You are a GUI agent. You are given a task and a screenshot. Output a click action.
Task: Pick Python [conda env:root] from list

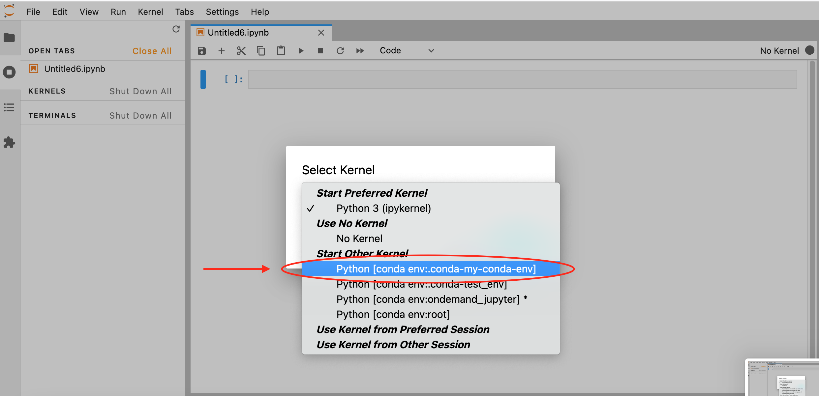tap(393, 314)
